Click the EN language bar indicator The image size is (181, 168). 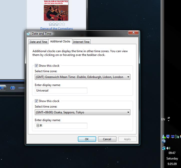click(x=163, y=119)
